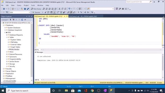Select the Messages results tab
Image resolution: width=165 pixels, height=93 pixels.
pos(39,52)
